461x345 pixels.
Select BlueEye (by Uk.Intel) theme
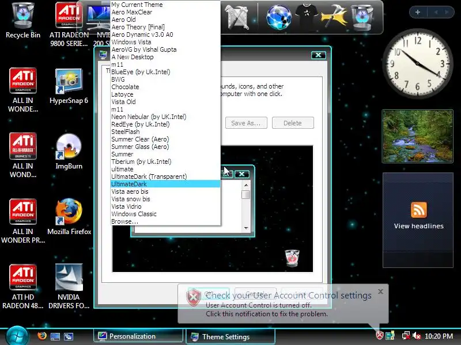point(165,72)
